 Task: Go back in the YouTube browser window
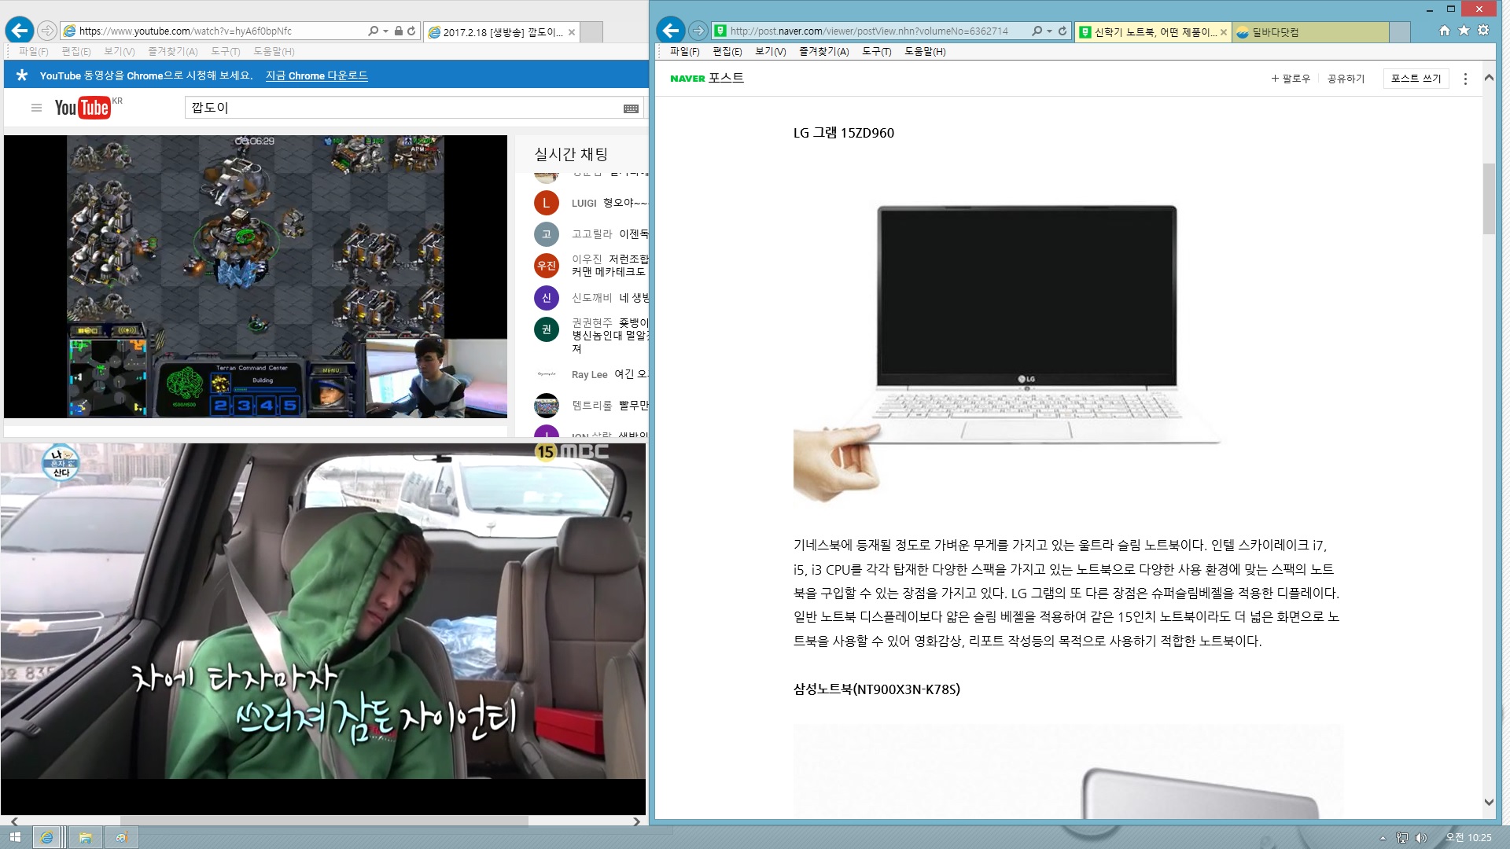tap(19, 31)
